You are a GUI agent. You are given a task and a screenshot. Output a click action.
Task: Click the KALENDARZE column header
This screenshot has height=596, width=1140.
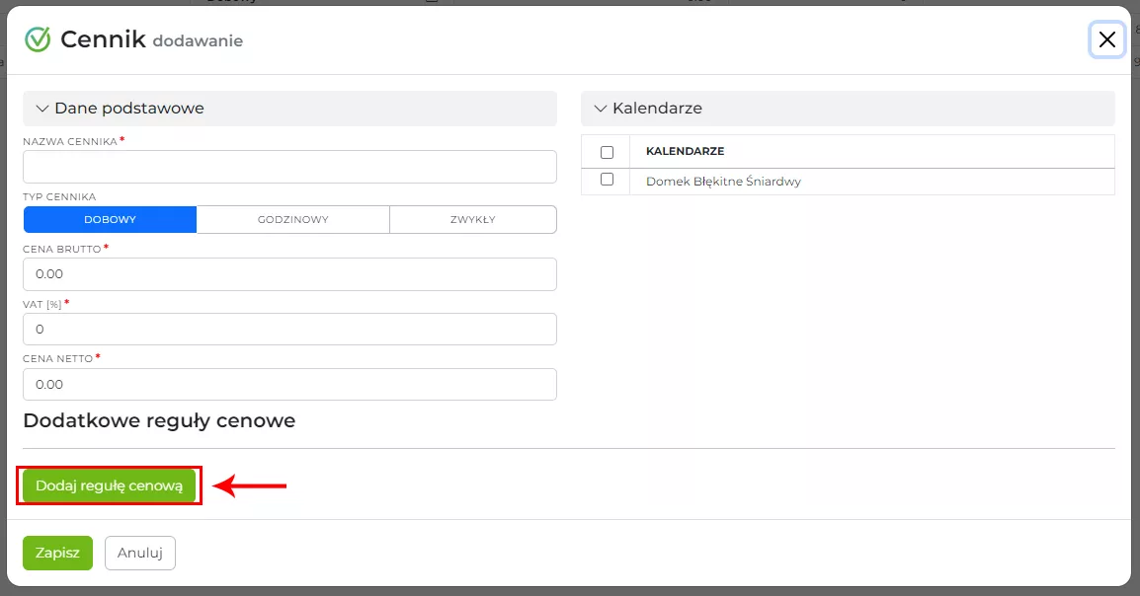[x=685, y=151]
